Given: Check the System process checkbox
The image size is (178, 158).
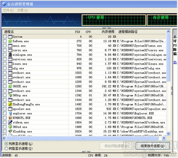Looking at the screenshot, I should [x=5, y=36].
